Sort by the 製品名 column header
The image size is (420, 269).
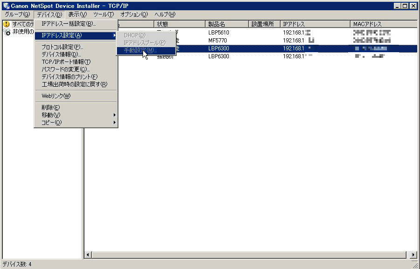pos(227,24)
